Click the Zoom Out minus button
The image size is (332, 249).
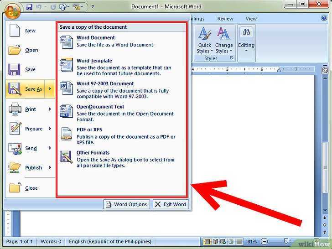[265, 241]
